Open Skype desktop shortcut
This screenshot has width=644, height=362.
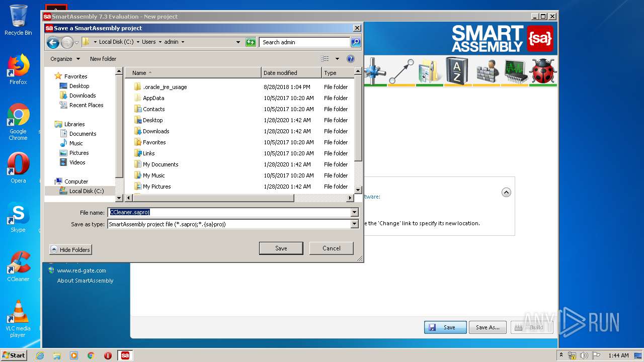point(18,217)
